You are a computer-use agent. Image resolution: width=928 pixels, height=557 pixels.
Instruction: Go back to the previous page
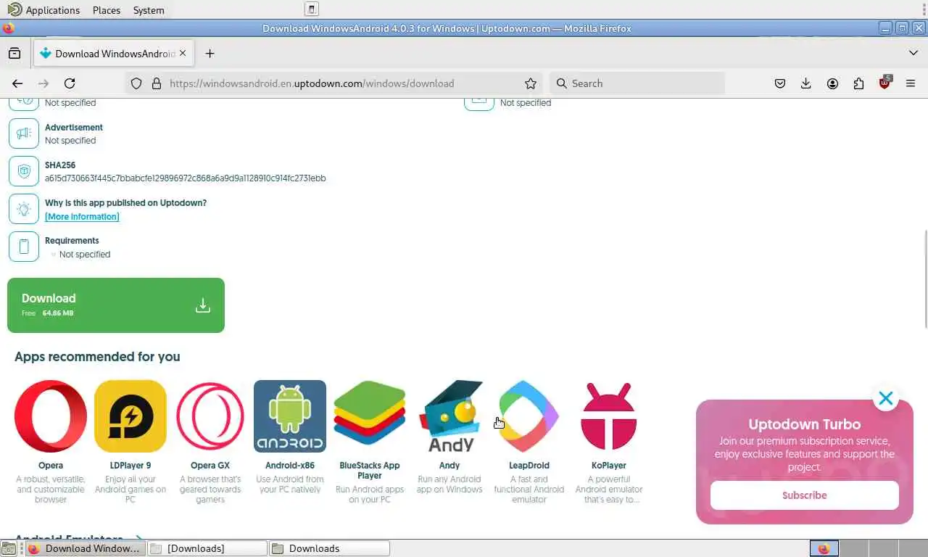tap(17, 83)
